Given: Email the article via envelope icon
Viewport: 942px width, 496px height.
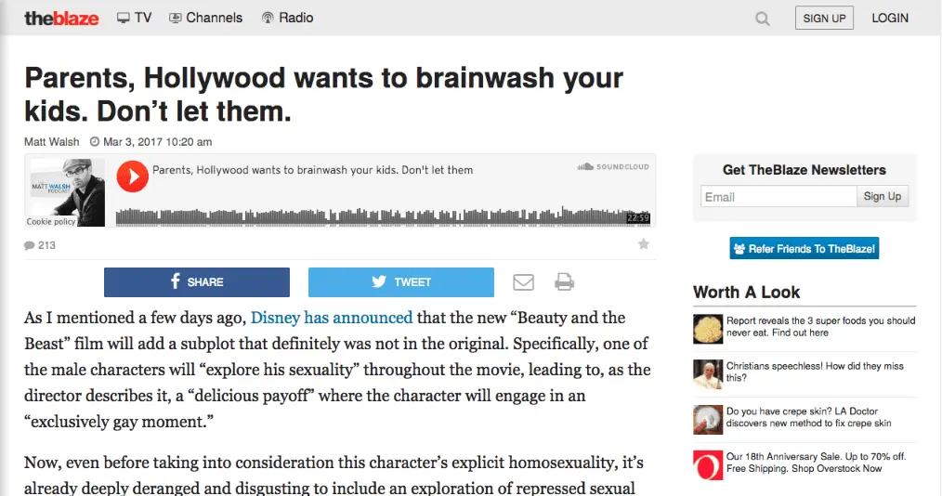Looking at the screenshot, I should (523, 282).
